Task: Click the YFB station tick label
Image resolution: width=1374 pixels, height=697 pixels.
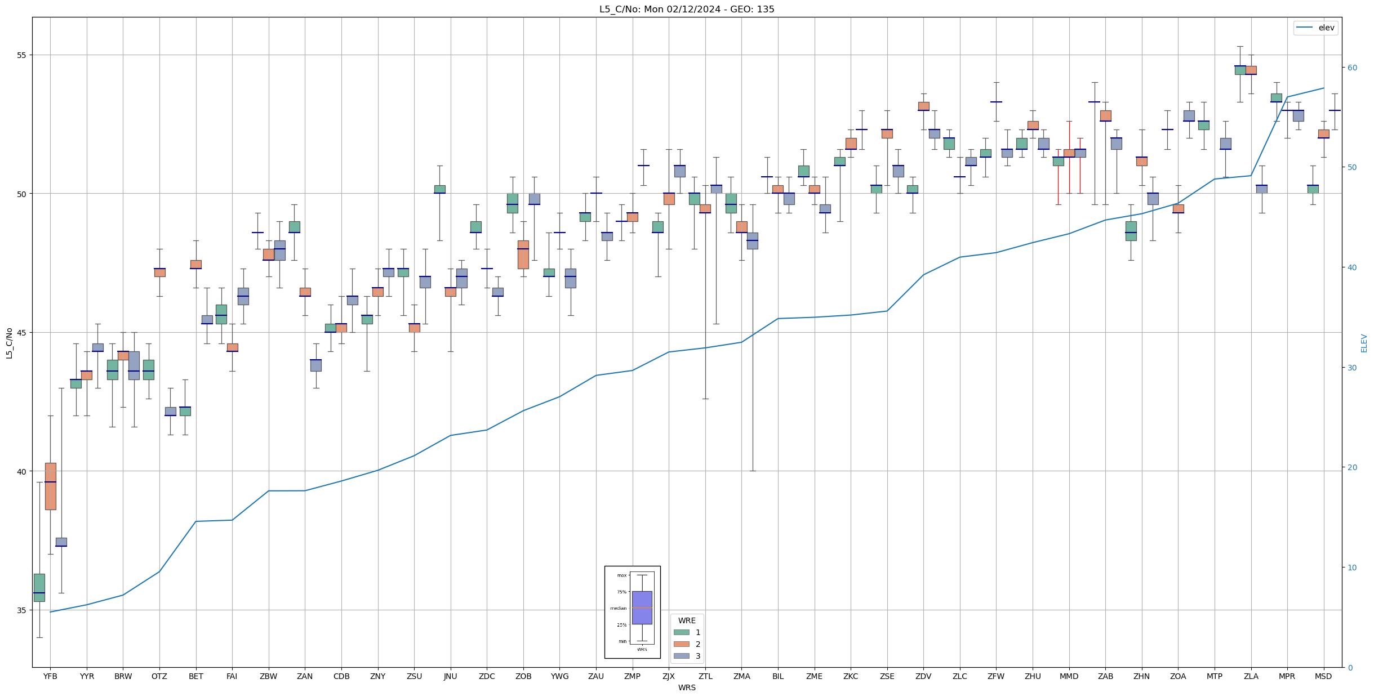Action: point(50,676)
